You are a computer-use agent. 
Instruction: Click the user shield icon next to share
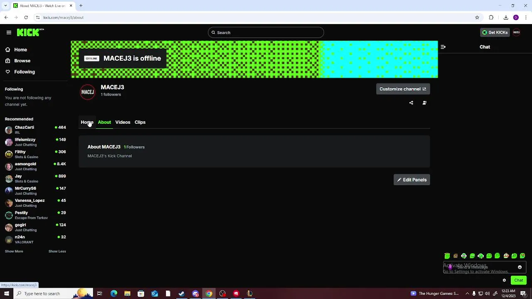pyautogui.click(x=424, y=103)
